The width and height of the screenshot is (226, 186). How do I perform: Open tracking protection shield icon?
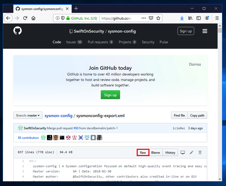[63, 18]
